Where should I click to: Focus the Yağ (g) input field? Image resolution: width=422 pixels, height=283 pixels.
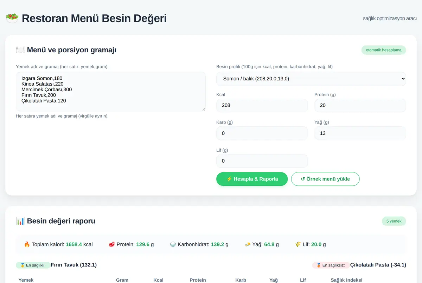(360, 133)
